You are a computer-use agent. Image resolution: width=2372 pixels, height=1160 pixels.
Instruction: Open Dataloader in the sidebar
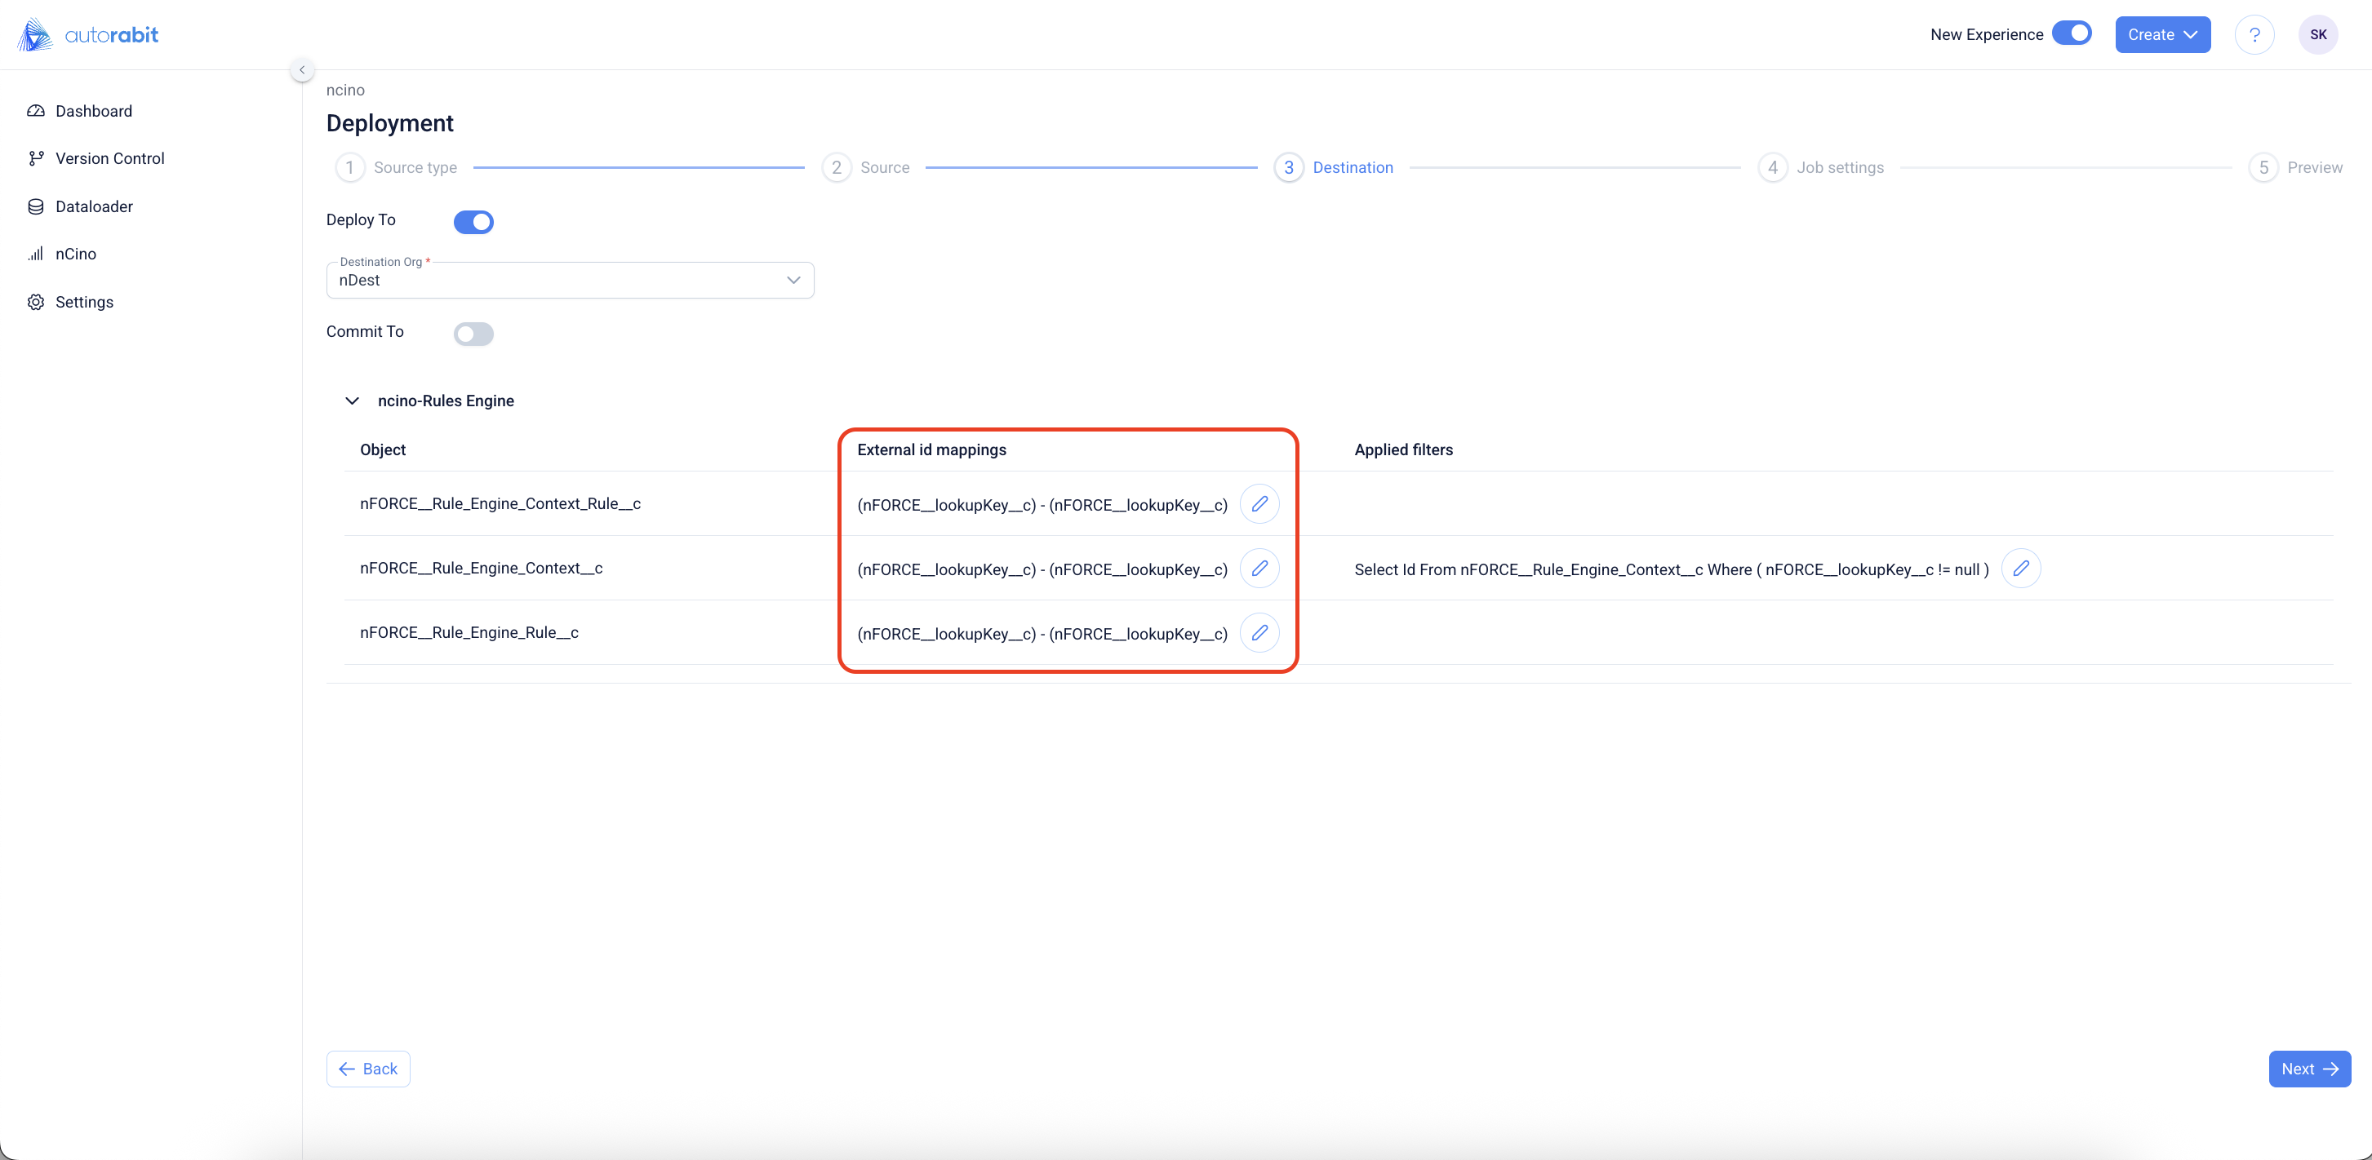[x=94, y=206]
